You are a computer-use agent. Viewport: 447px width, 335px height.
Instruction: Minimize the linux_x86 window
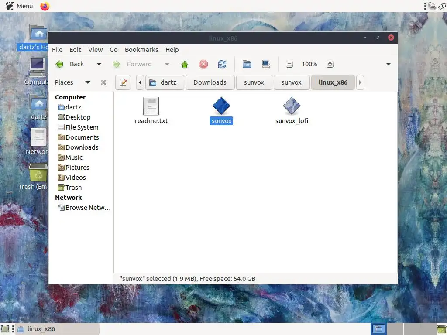pyautogui.click(x=365, y=38)
